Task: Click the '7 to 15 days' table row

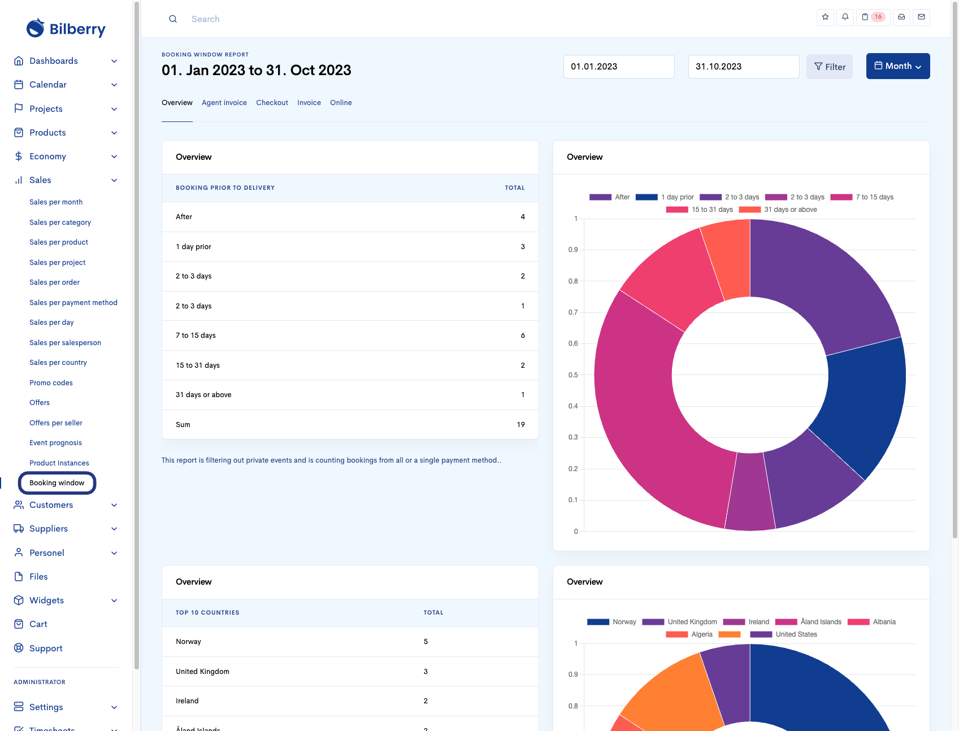Action: 350,336
